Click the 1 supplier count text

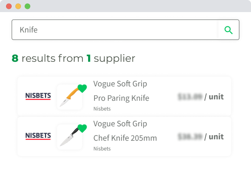[x=111, y=59]
